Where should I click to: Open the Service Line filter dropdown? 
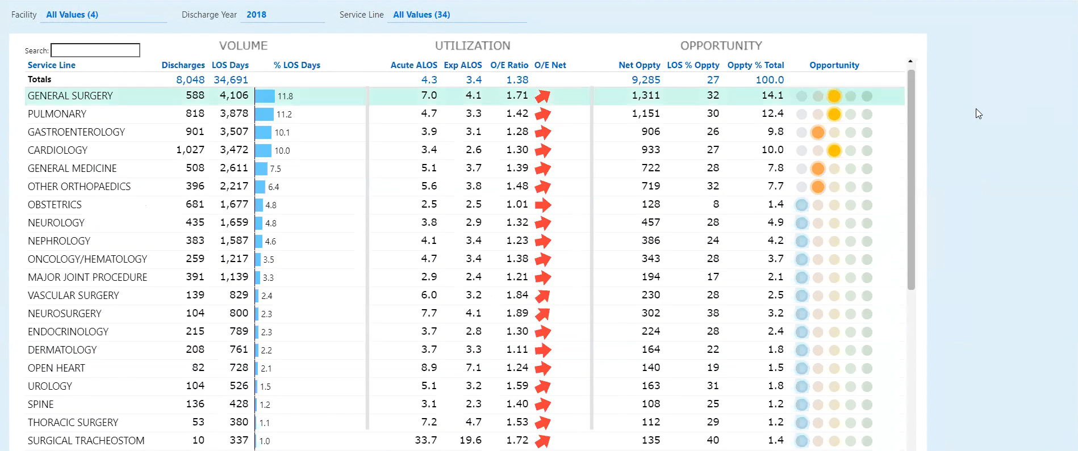point(457,15)
